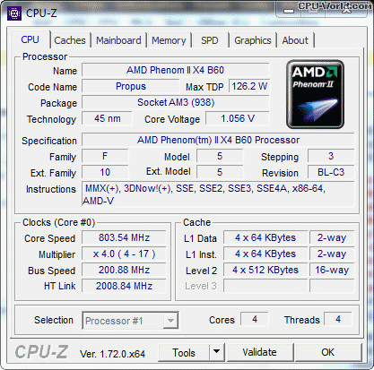Click the L1 Inst. size 4 x 64 KBytes
374x370 pixels.
[265, 254]
